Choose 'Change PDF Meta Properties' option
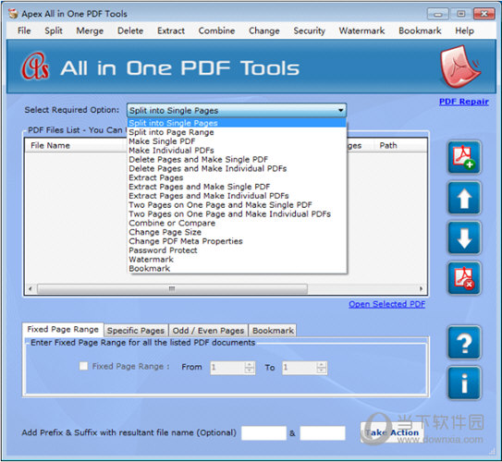502x462 pixels. tap(237, 241)
